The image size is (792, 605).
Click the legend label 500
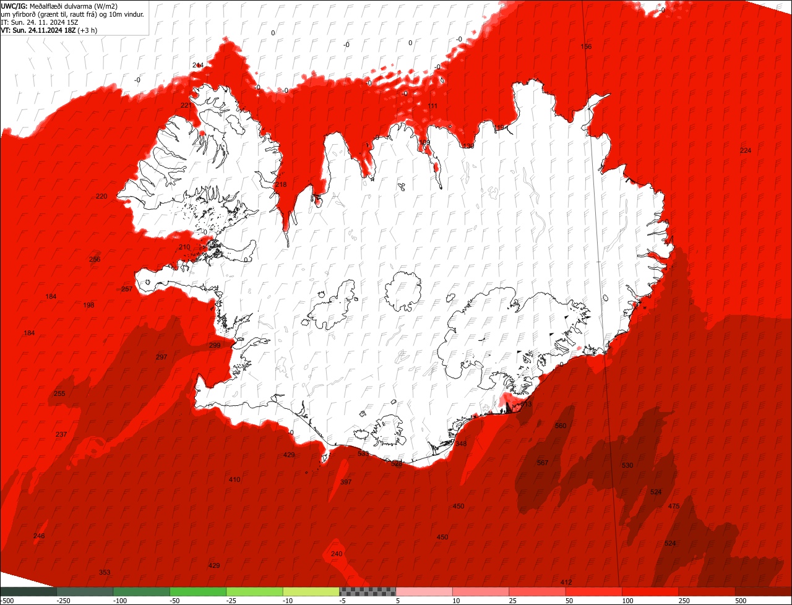coord(741,601)
